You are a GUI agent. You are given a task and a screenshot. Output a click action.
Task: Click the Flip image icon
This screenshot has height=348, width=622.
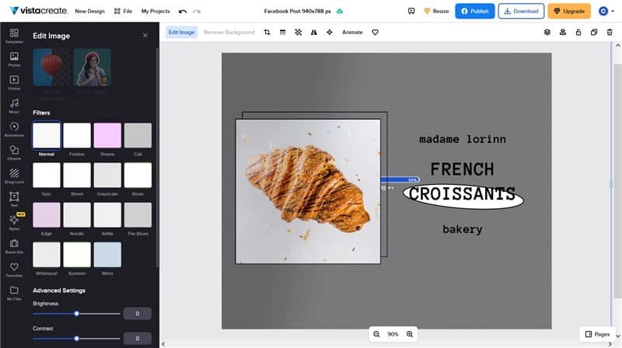pyautogui.click(x=314, y=32)
